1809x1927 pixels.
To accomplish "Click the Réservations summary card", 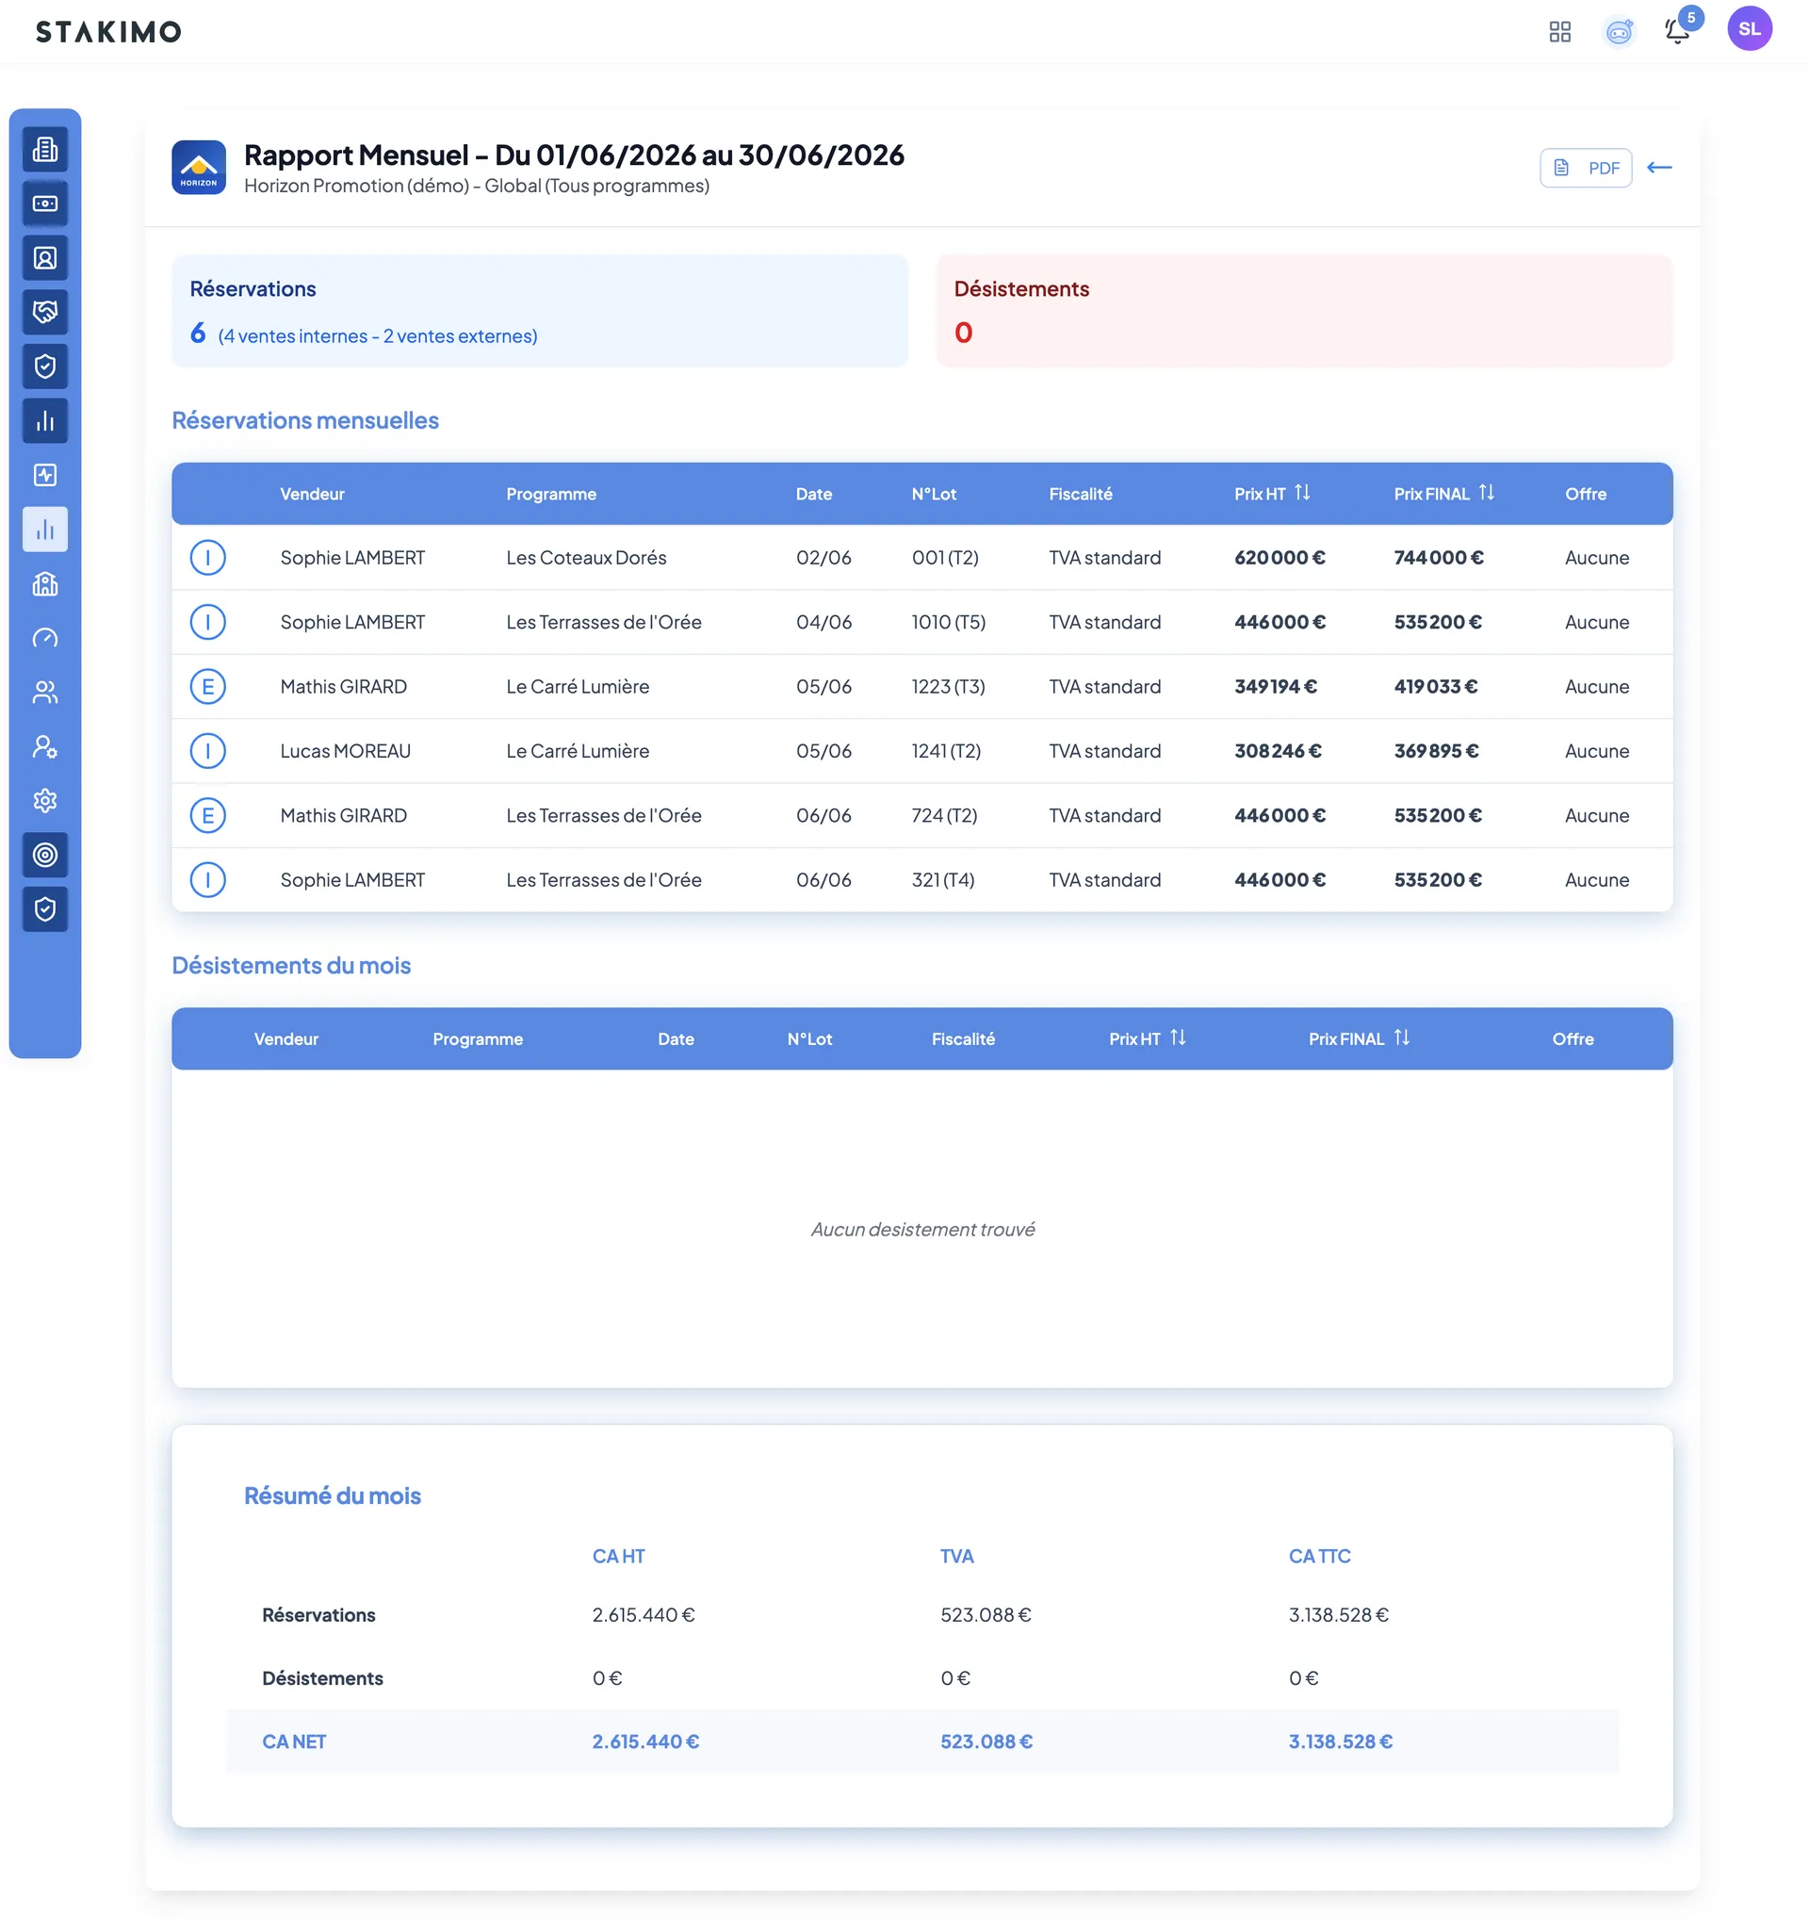I will 540,311.
